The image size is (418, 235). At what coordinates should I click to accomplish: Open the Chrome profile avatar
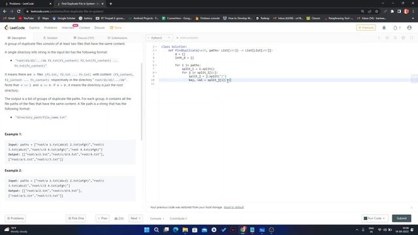pyautogui.click(x=406, y=12)
